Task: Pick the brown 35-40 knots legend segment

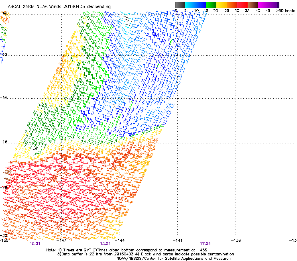Action: coord(253,5)
